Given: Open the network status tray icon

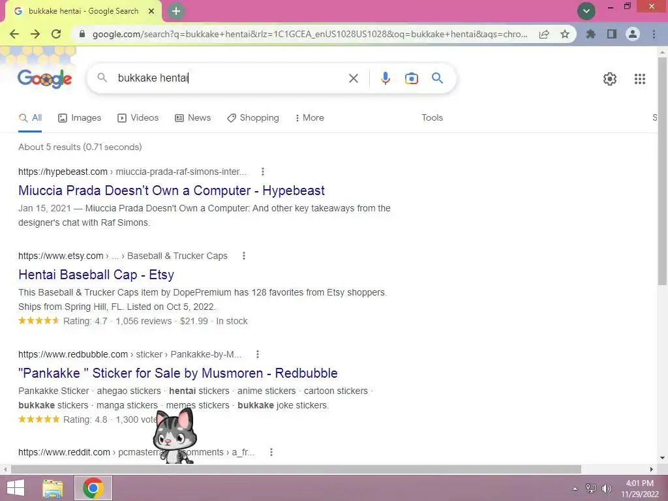Looking at the screenshot, I should pos(591,489).
